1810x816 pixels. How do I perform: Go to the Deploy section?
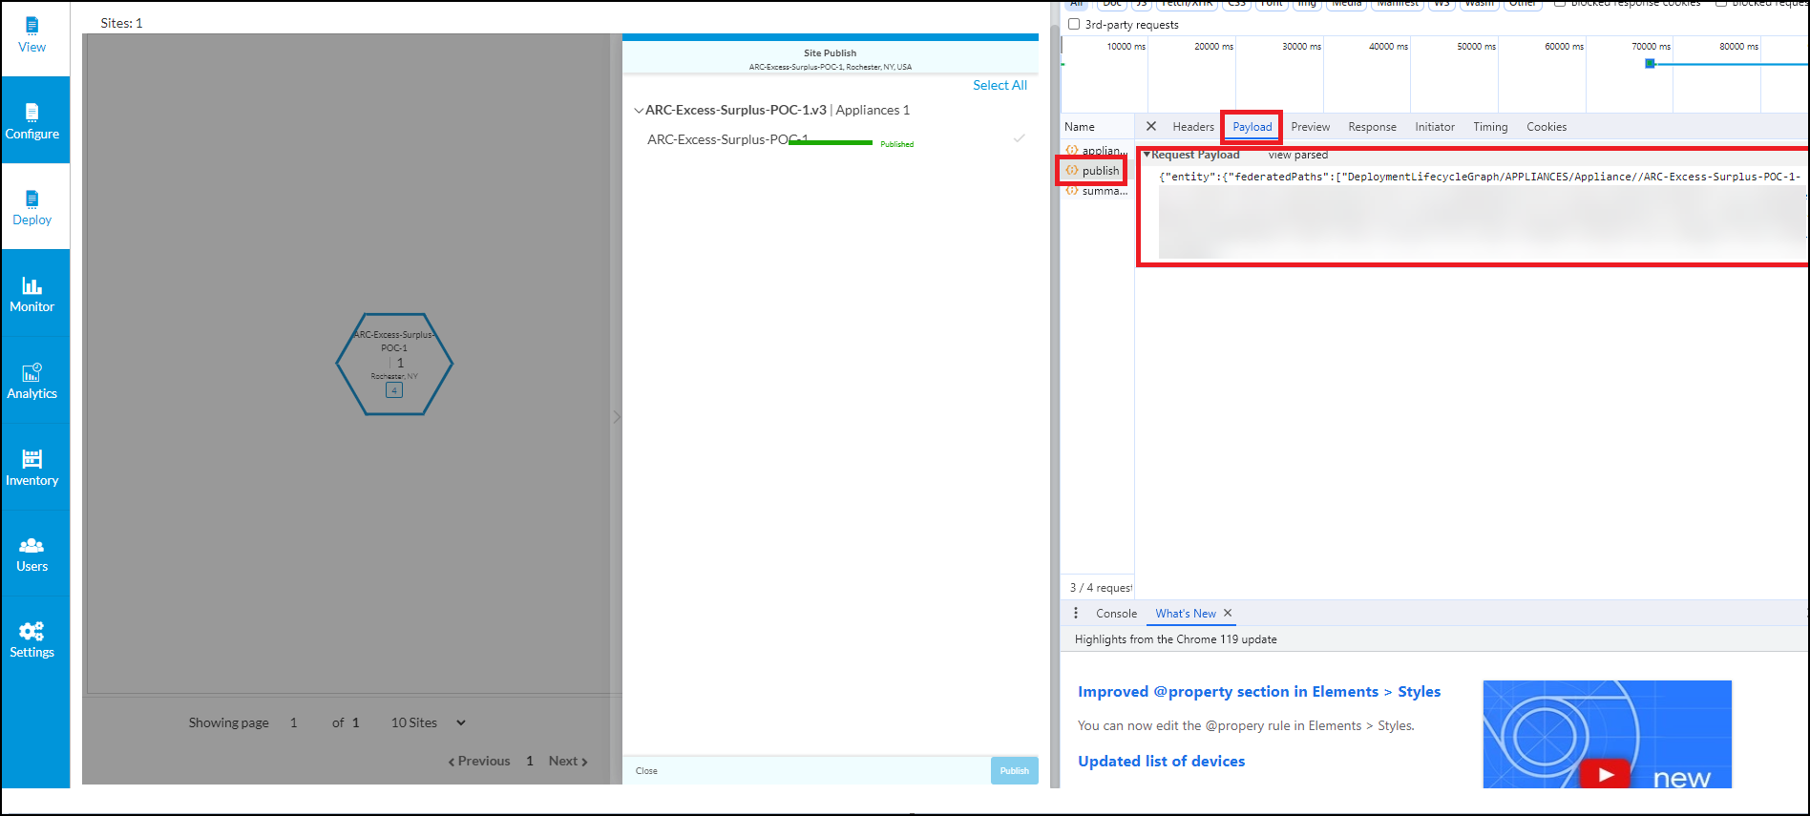(32, 207)
